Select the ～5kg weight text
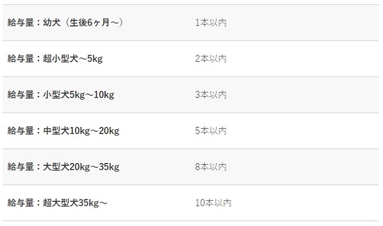Image resolution: width=383 pixels, height=226 pixels. pos(91,59)
